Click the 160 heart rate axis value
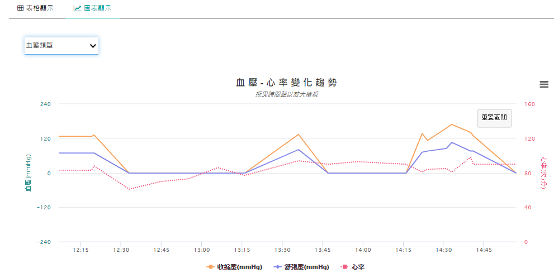This screenshot has height=278, width=554. [x=530, y=104]
